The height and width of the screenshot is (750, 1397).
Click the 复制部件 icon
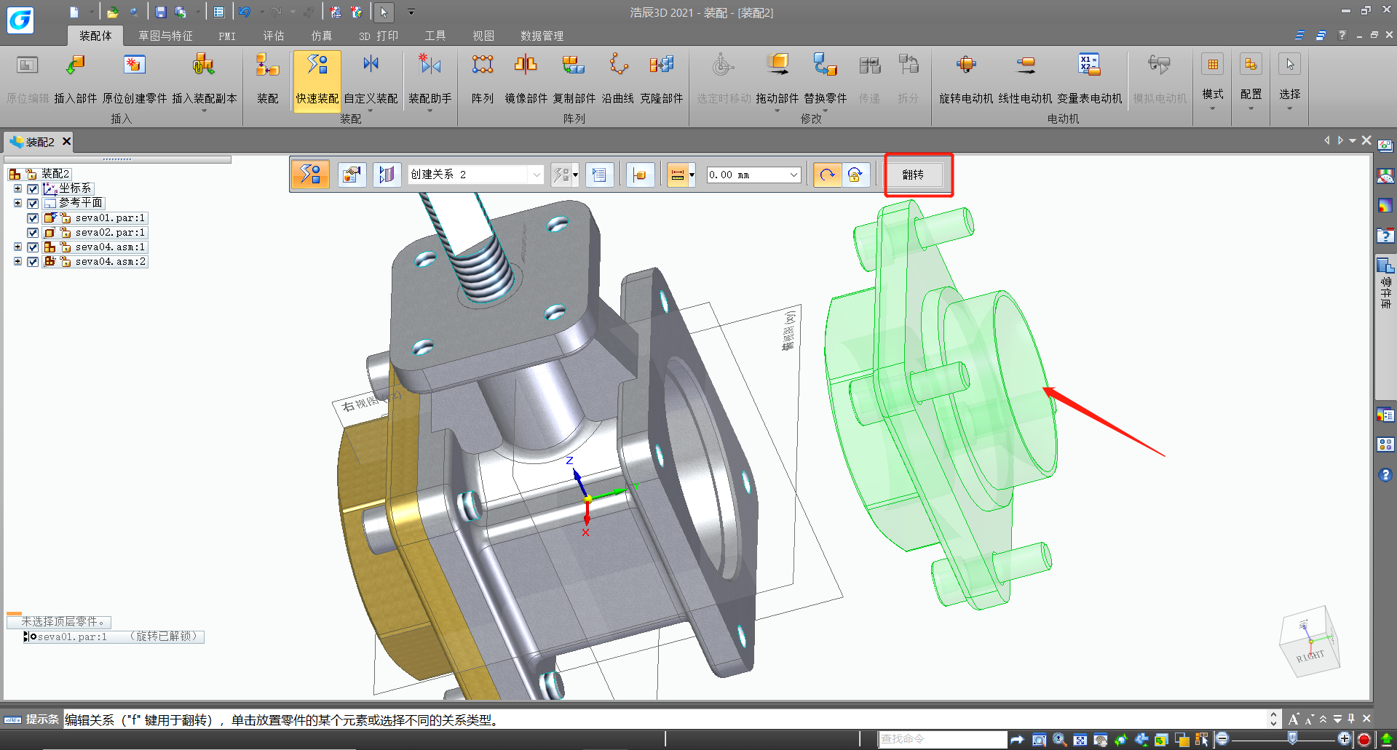point(574,65)
